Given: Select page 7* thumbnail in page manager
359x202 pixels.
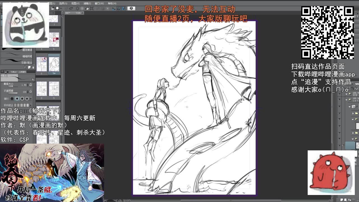Looking at the screenshot, I should [x=54, y=64].
